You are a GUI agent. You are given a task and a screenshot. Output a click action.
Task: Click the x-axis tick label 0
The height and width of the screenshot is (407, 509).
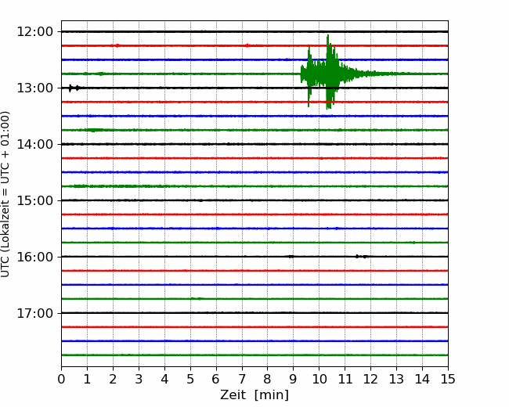tap(61, 379)
